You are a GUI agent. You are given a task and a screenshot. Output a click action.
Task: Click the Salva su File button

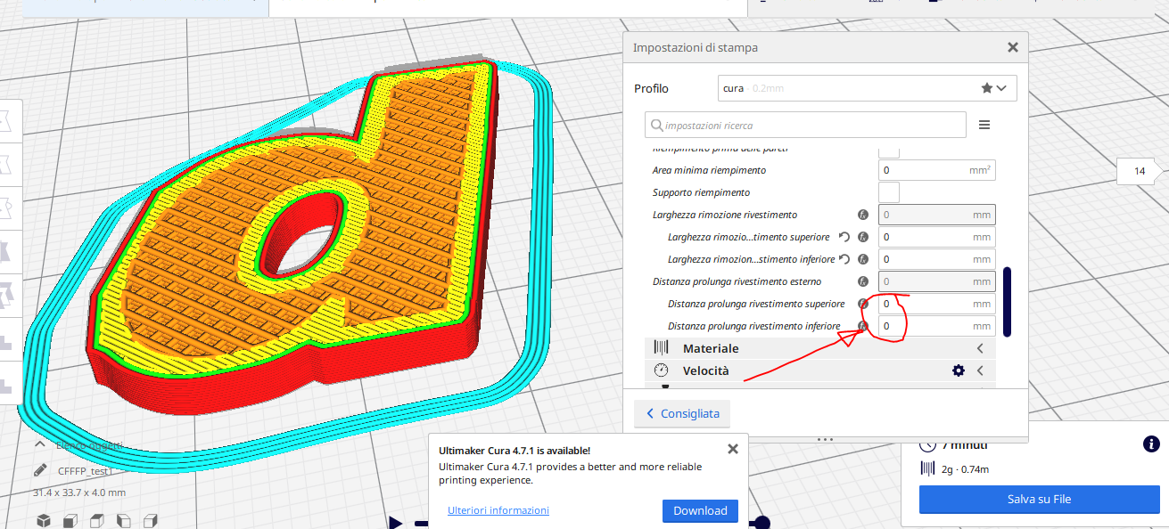(1038, 500)
